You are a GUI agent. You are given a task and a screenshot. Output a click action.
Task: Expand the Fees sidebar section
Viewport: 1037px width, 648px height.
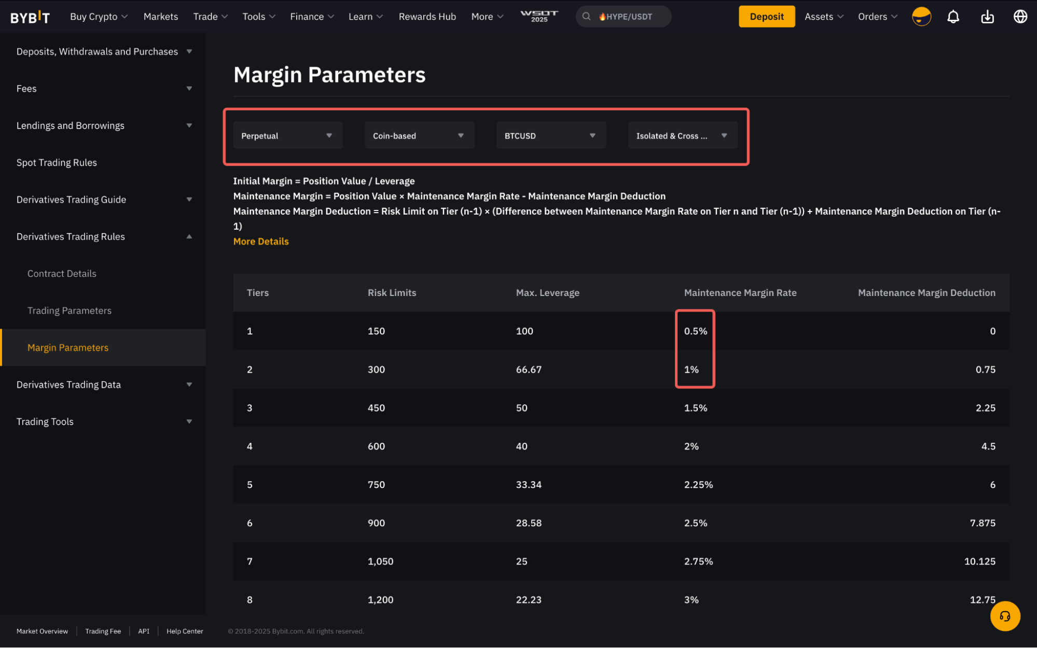click(189, 89)
